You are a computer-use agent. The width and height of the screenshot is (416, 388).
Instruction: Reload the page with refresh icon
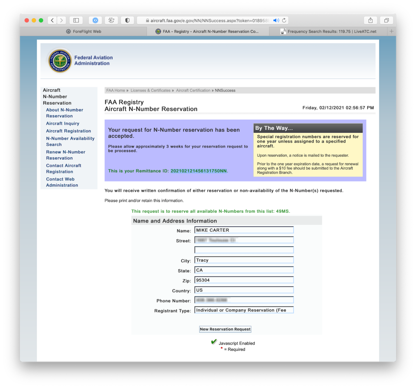tap(284, 20)
